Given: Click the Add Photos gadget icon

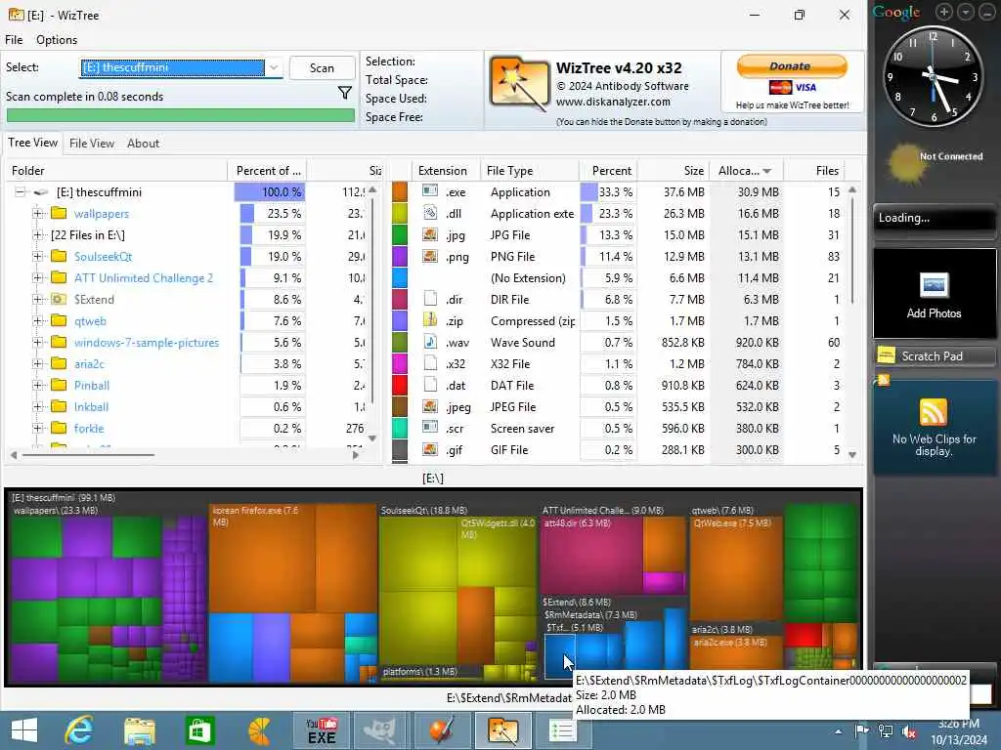Looking at the screenshot, I should coord(934,285).
